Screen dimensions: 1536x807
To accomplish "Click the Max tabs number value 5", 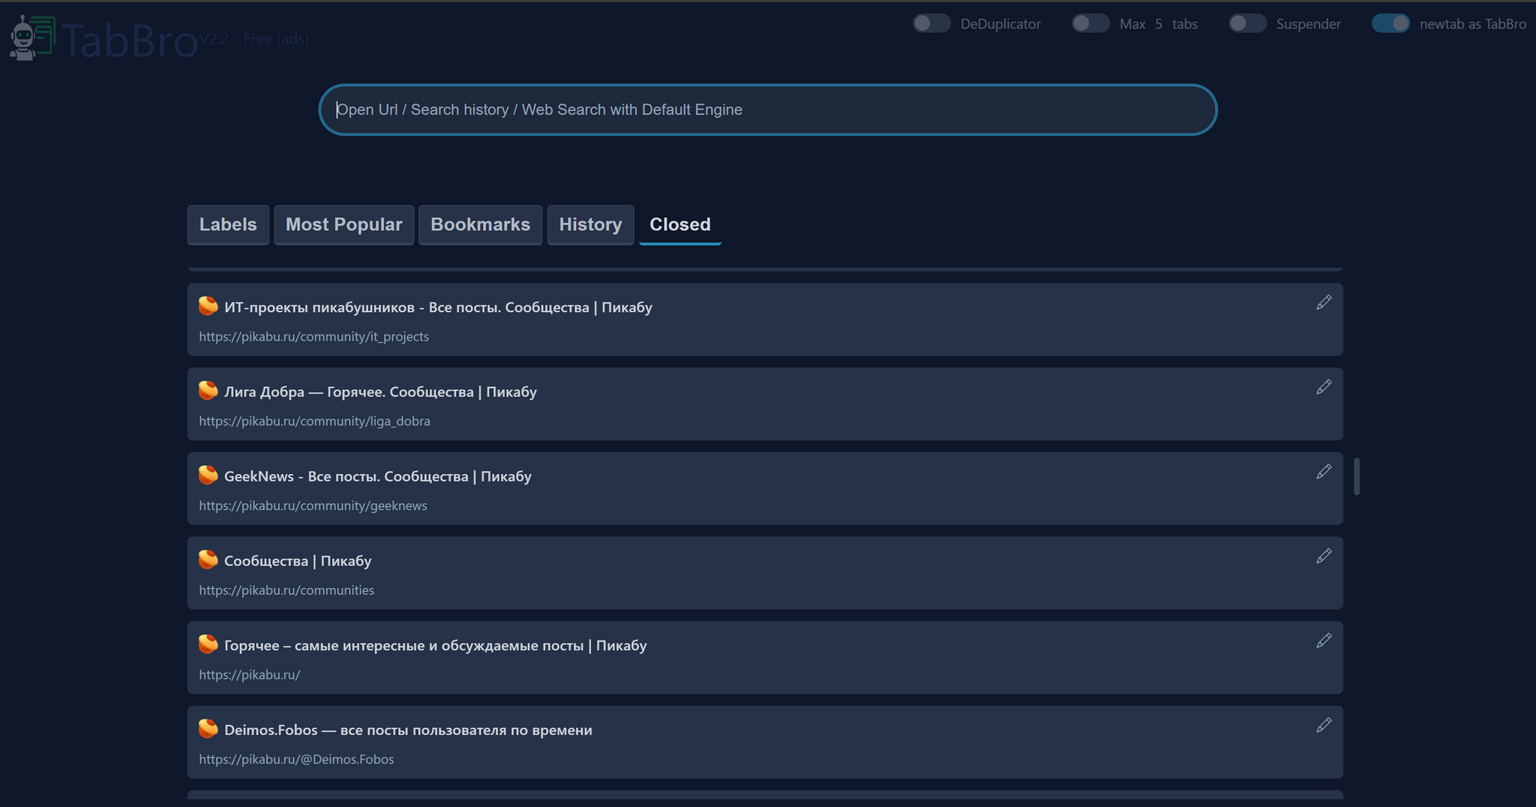I will coord(1159,24).
